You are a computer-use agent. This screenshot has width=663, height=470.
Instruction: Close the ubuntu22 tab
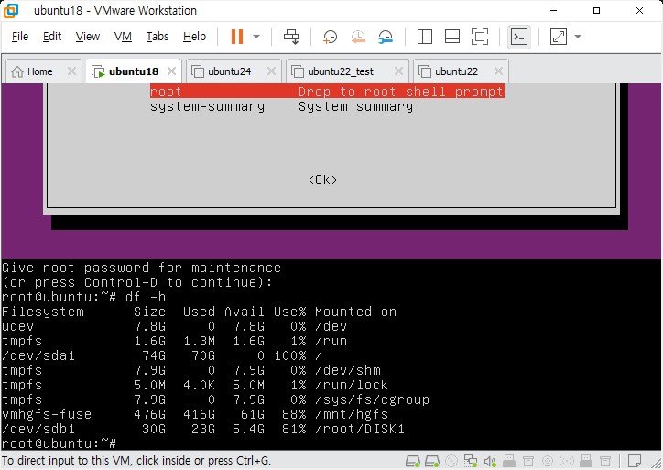coord(498,71)
